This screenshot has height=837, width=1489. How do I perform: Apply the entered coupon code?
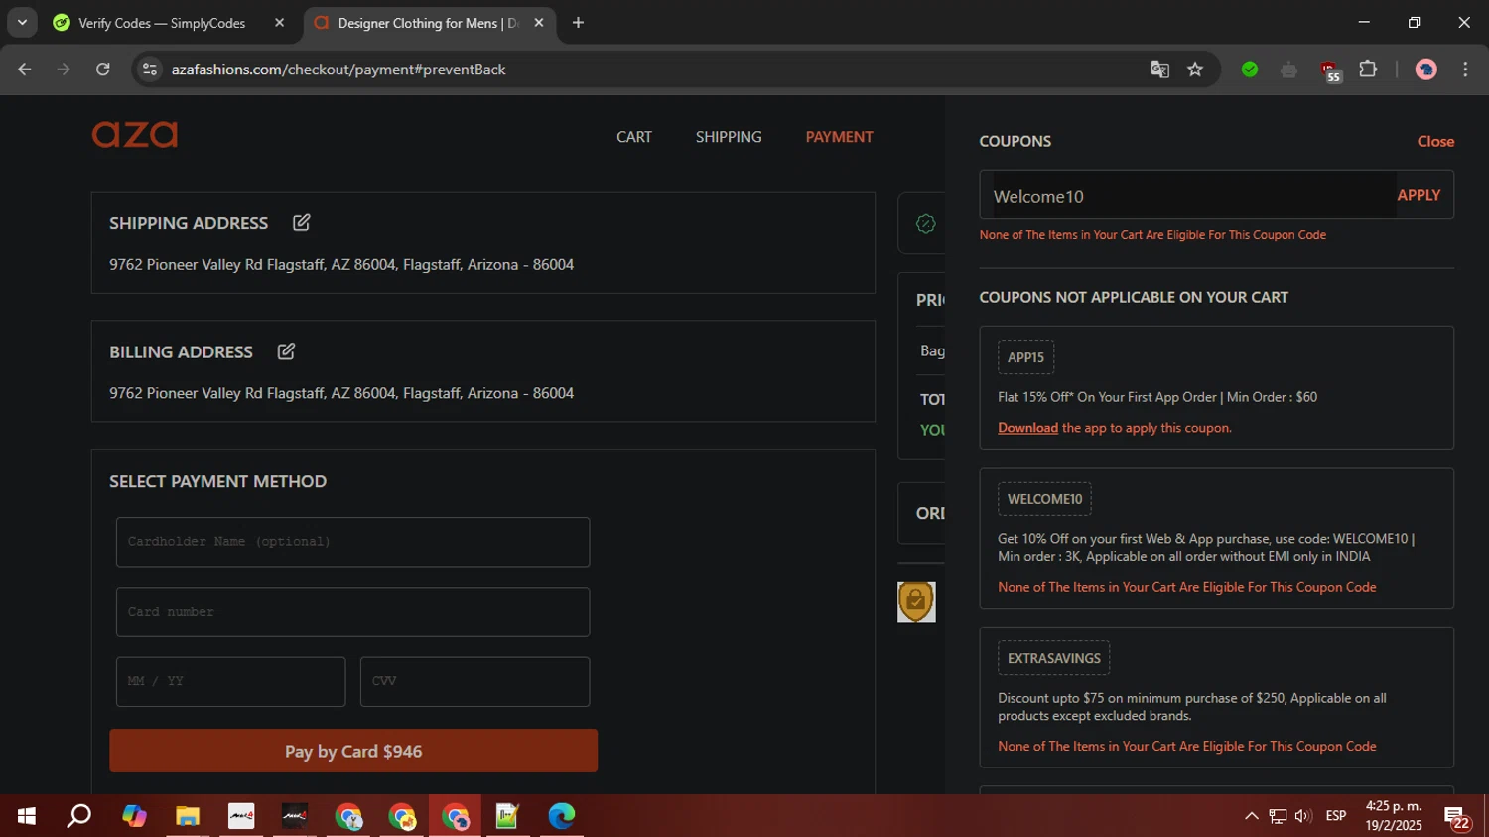[x=1419, y=196]
